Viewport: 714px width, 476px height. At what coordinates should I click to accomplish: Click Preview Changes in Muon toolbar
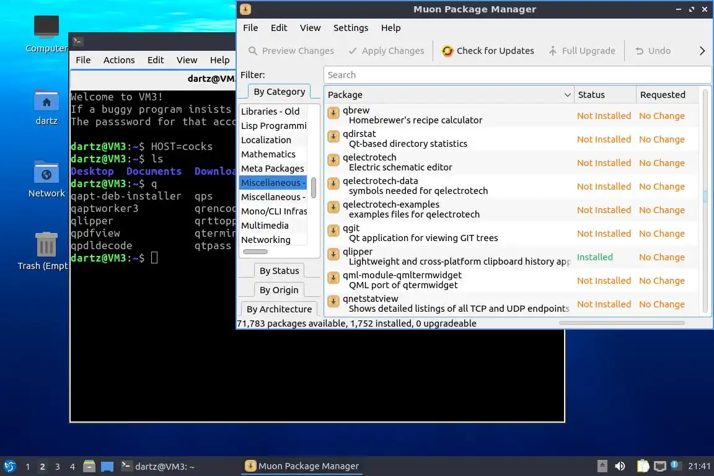[x=291, y=51]
